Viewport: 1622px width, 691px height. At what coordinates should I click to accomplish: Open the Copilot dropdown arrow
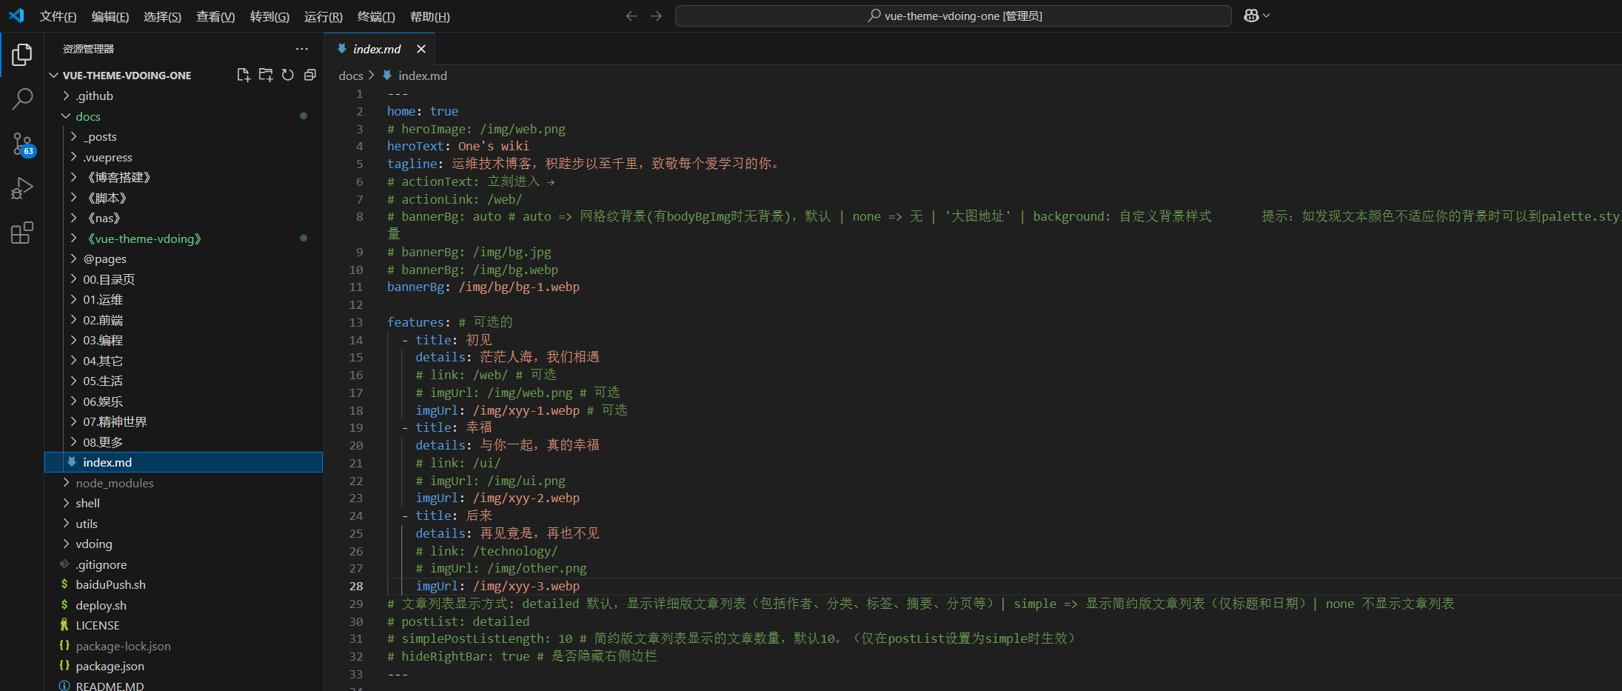coord(1266,16)
